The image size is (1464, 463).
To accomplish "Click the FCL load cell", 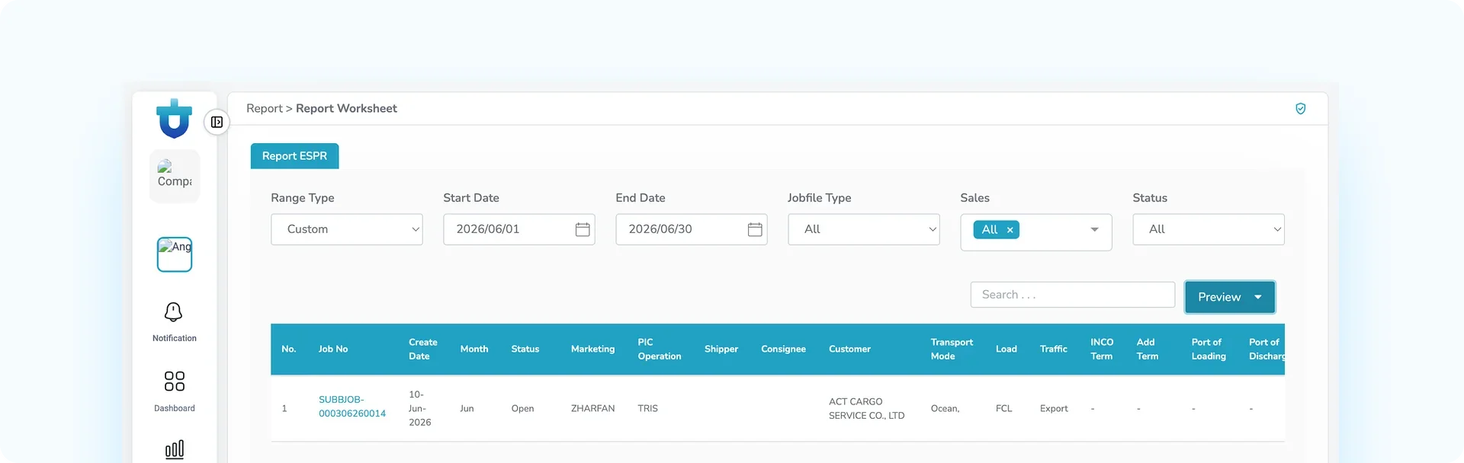I will (1003, 409).
